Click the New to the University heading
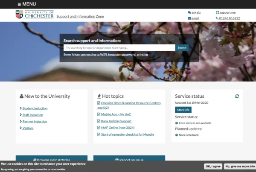Viewport: 256px width, 172px height. 47,96
